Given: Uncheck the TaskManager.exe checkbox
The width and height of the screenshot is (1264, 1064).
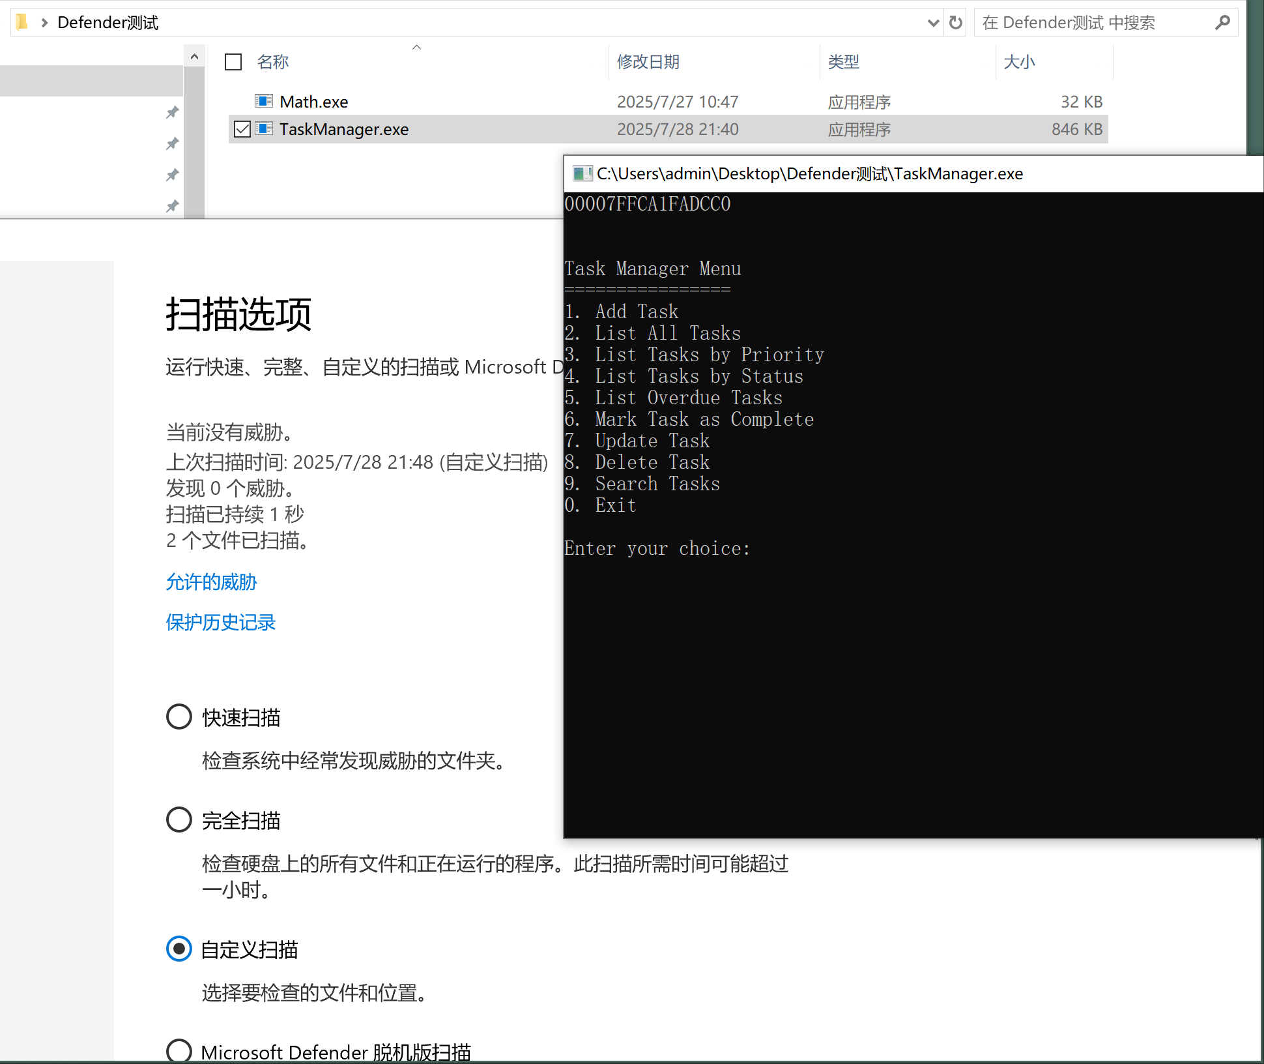Looking at the screenshot, I should coord(242,129).
